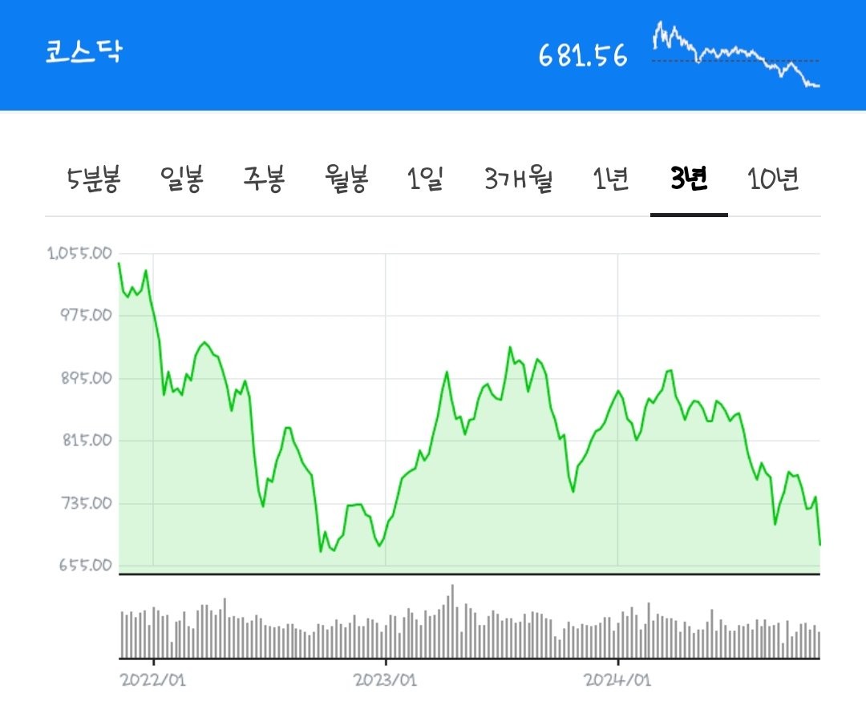Click the 681.56 index value
Screen dimensions: 866x713
(583, 56)
